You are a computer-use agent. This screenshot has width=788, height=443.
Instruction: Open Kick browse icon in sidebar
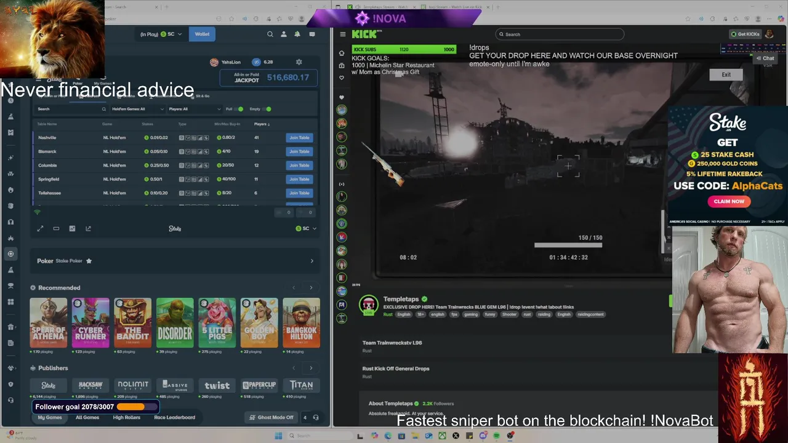[342, 65]
